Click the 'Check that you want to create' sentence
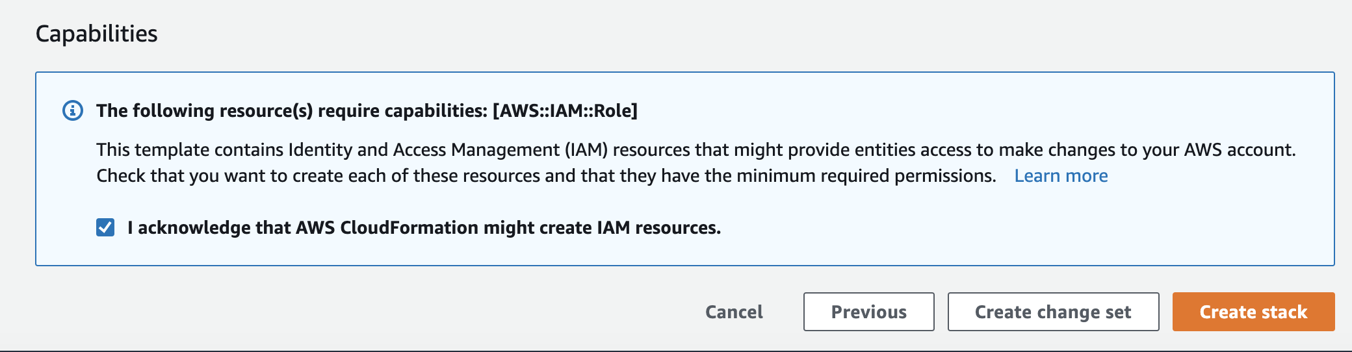 (x=547, y=176)
